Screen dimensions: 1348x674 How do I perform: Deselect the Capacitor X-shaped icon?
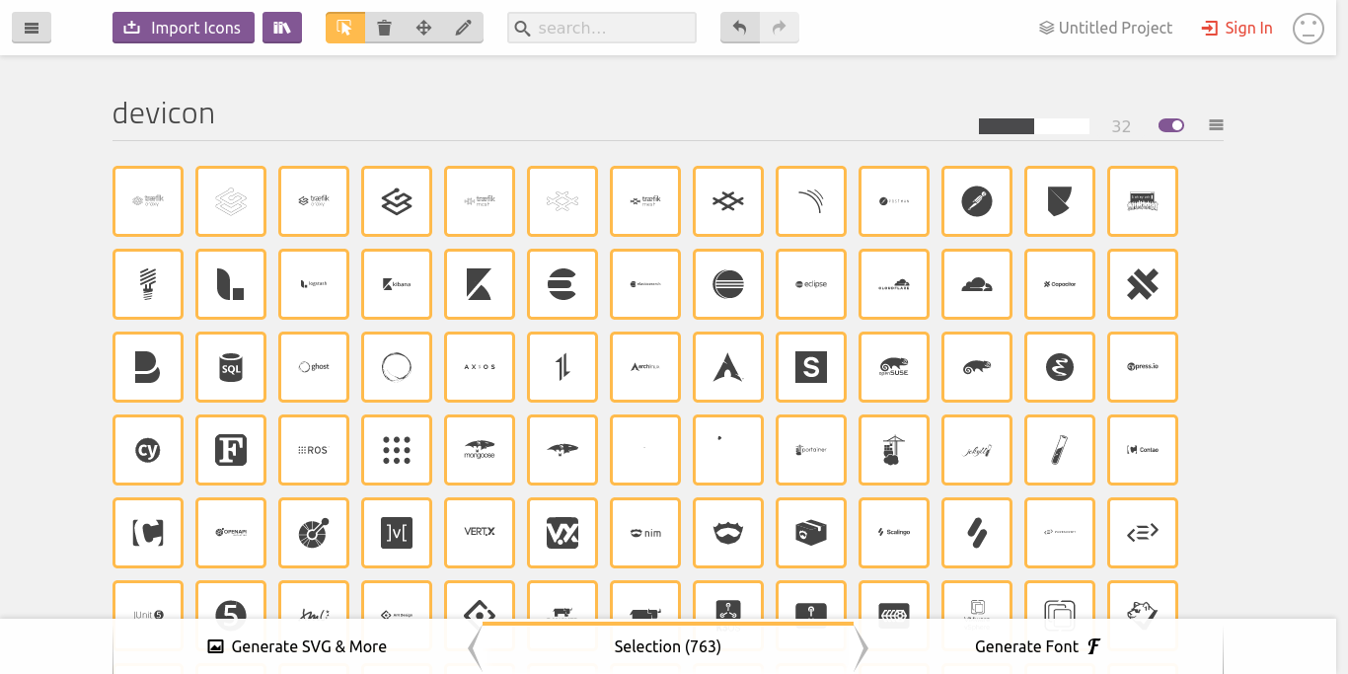pyautogui.click(x=1143, y=284)
